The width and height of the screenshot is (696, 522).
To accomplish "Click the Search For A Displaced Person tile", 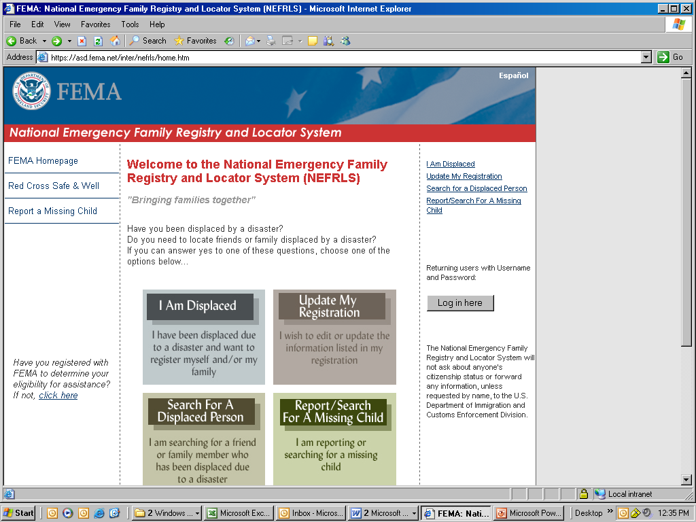I will point(204,440).
